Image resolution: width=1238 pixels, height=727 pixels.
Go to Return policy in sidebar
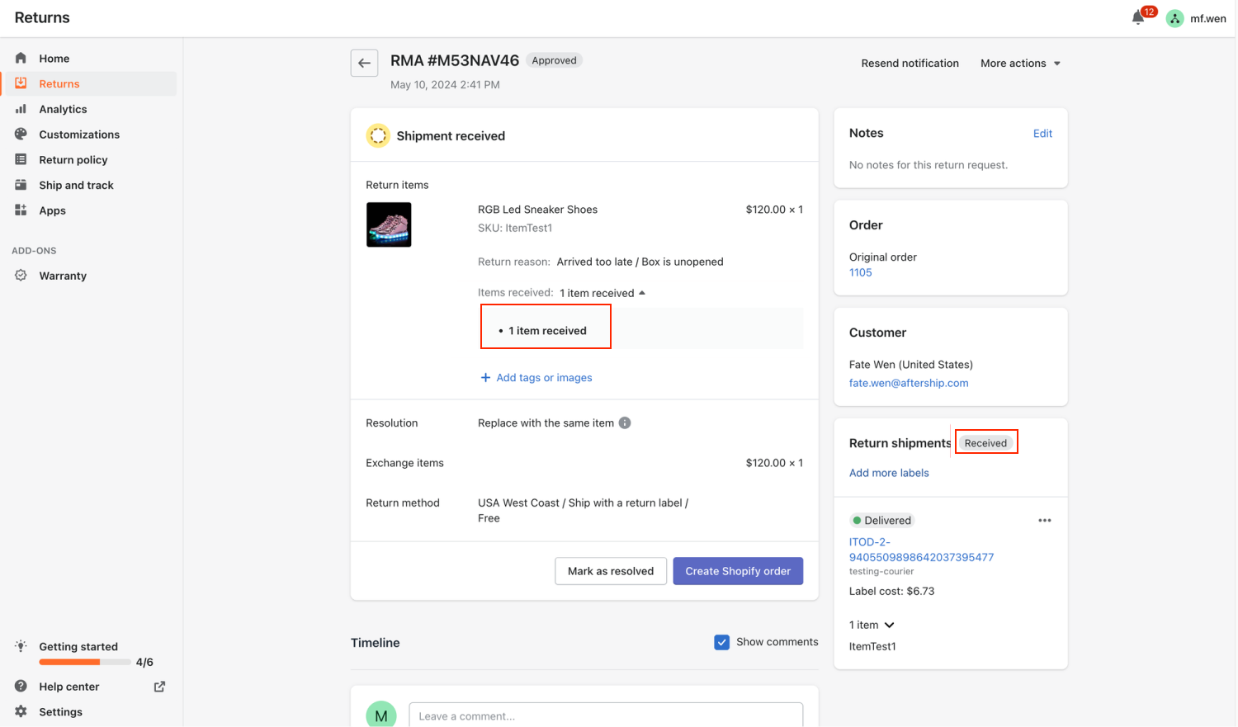tap(73, 160)
